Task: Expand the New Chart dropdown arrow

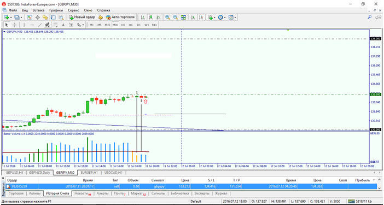Action: tap(11, 17)
